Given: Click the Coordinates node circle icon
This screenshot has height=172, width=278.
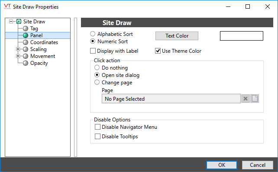Looking at the screenshot, I should tap(26, 42).
